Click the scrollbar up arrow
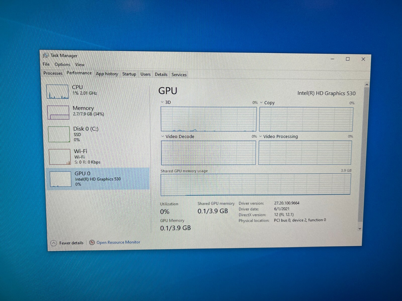The width and height of the screenshot is (402, 301). (367, 85)
